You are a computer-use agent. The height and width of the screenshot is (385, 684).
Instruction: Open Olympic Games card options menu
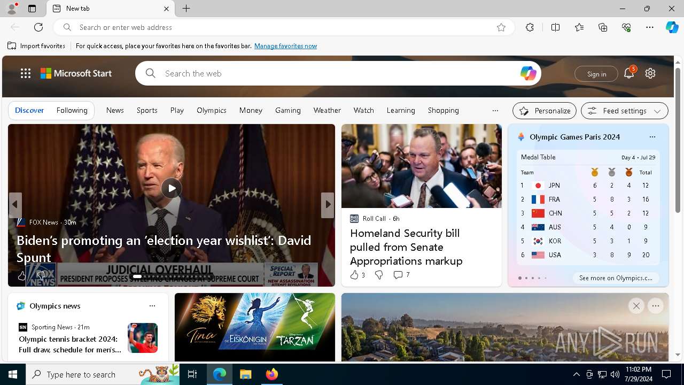652,137
